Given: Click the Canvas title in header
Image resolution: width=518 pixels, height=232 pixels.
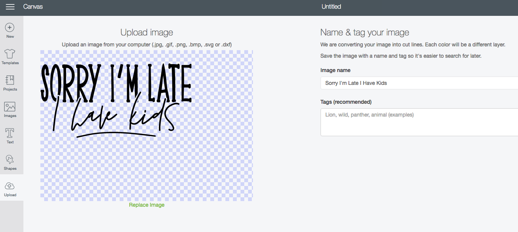Looking at the screenshot, I should [x=33, y=7].
